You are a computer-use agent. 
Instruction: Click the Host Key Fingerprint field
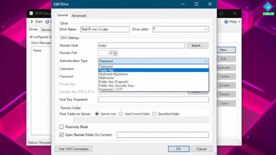click(x=154, y=99)
